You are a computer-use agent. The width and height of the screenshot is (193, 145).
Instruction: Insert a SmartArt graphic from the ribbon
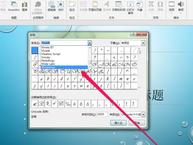14,6
